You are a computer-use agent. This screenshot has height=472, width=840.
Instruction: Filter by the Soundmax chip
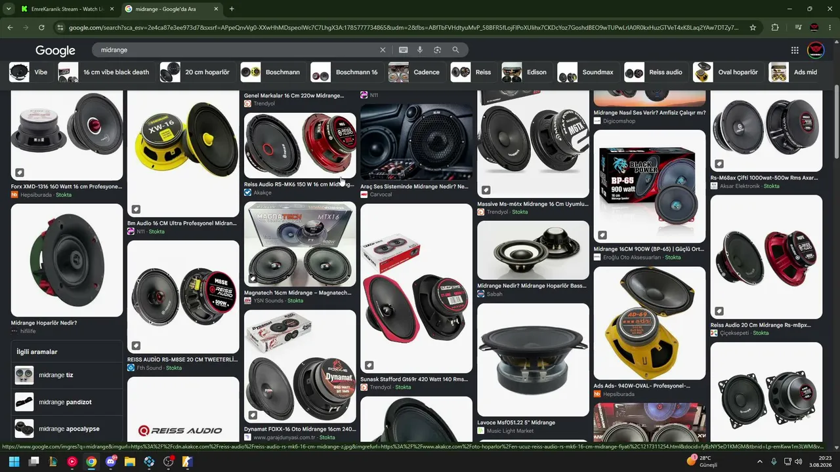(587, 72)
